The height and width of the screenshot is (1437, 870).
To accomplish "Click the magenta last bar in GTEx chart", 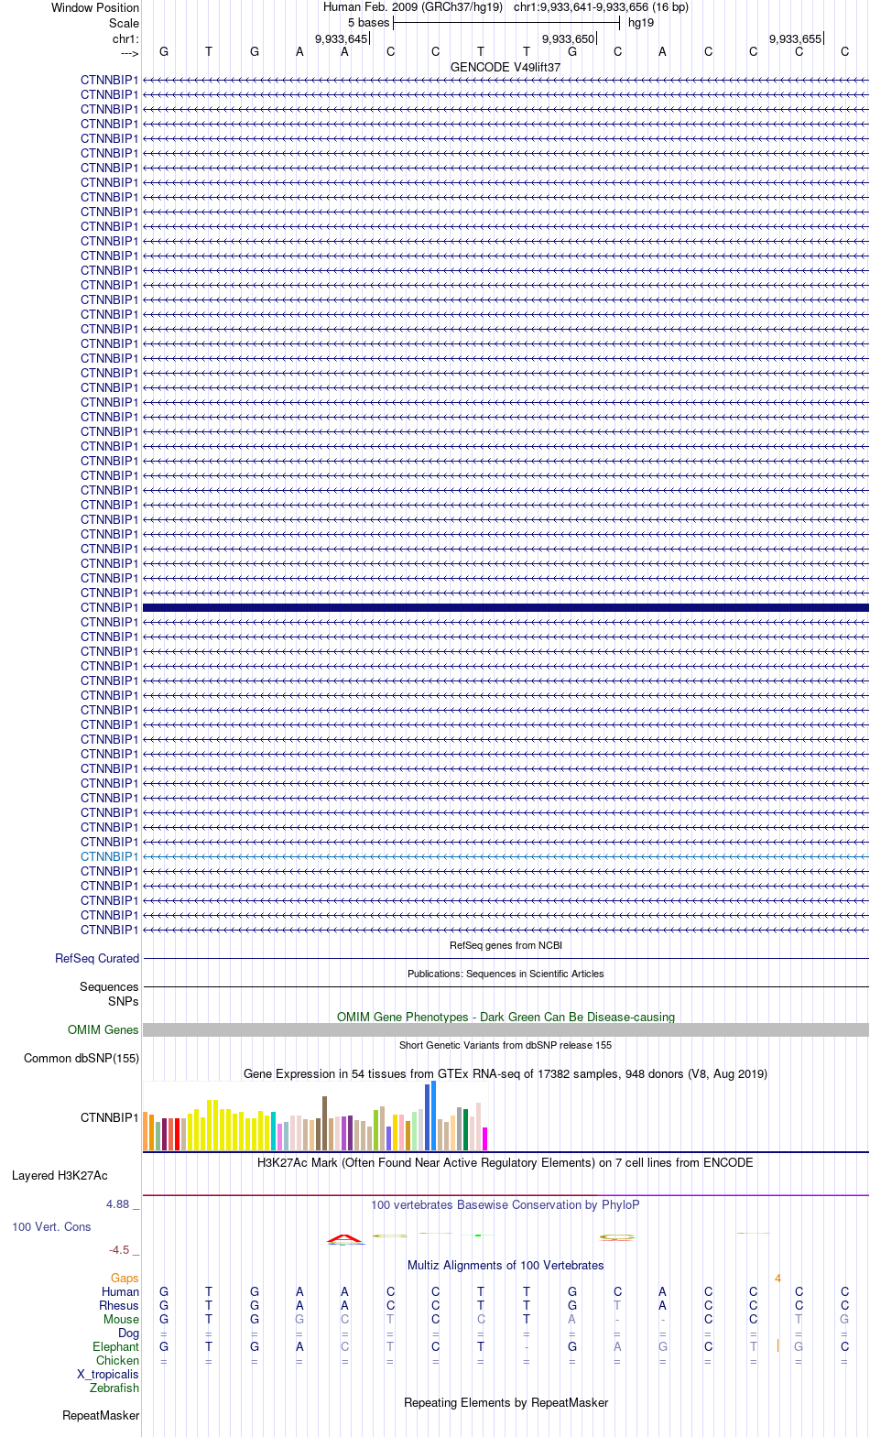I will pos(484,1138).
